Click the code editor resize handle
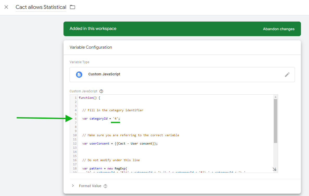Viewport: 309px width, 196px height. (x=274, y=169)
